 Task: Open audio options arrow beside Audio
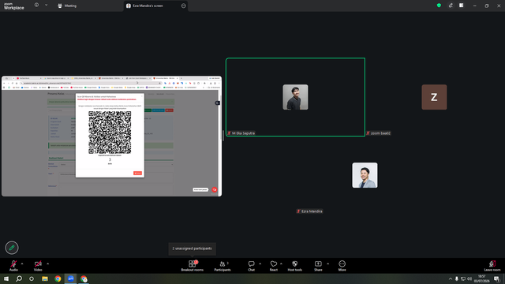[x=22, y=263]
